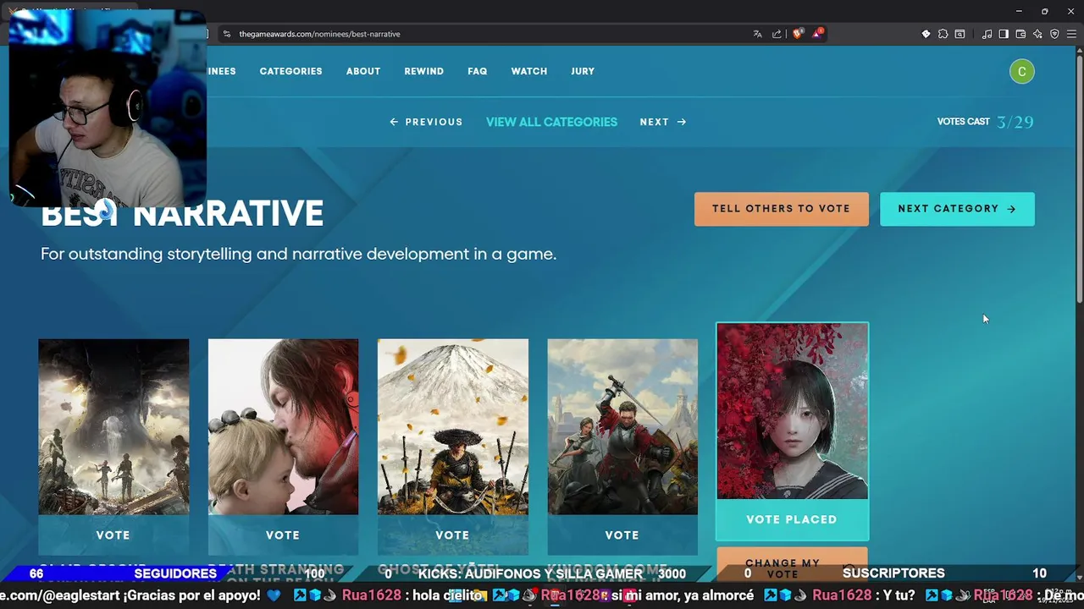Open the CATEGORIES navigation item

pyautogui.click(x=290, y=71)
